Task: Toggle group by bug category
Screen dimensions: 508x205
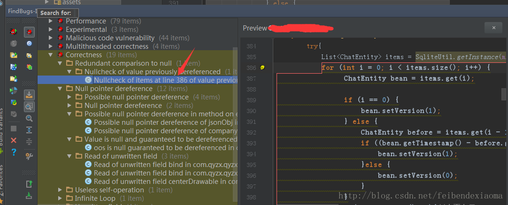Action: point(29,32)
